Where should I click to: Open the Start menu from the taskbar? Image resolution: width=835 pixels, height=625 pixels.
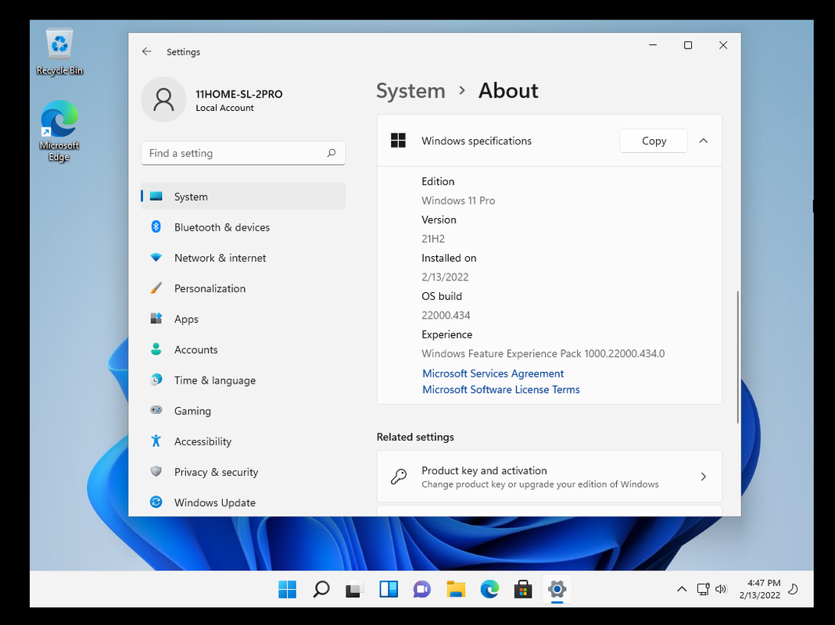pyautogui.click(x=288, y=589)
